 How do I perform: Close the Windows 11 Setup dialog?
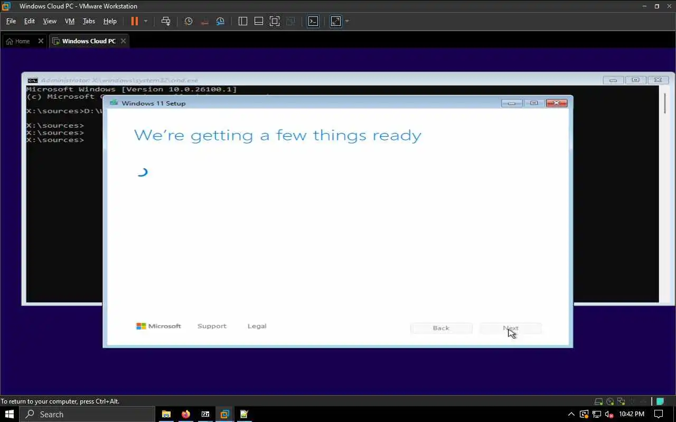coord(557,103)
